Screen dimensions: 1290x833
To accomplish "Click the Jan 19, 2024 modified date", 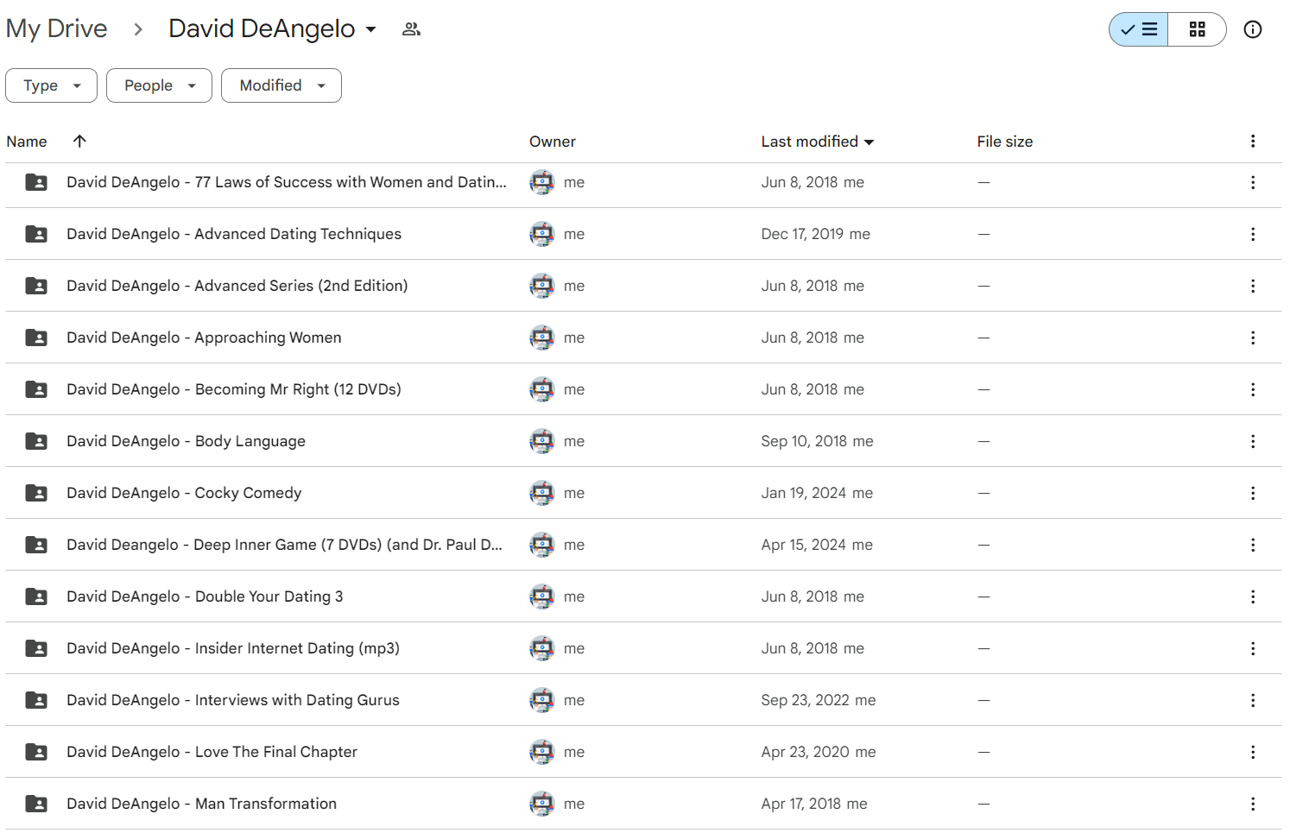I will tap(803, 493).
